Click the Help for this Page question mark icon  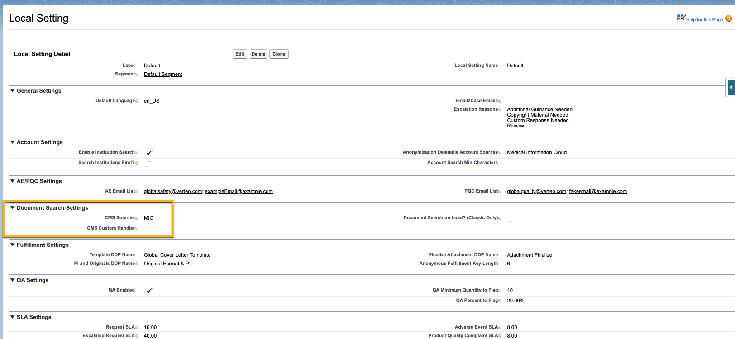pos(729,19)
